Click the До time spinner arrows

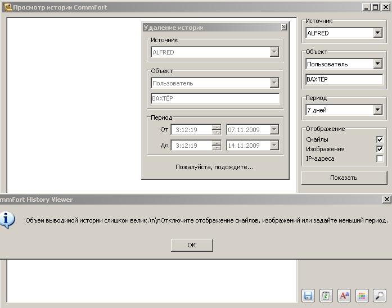click(217, 146)
